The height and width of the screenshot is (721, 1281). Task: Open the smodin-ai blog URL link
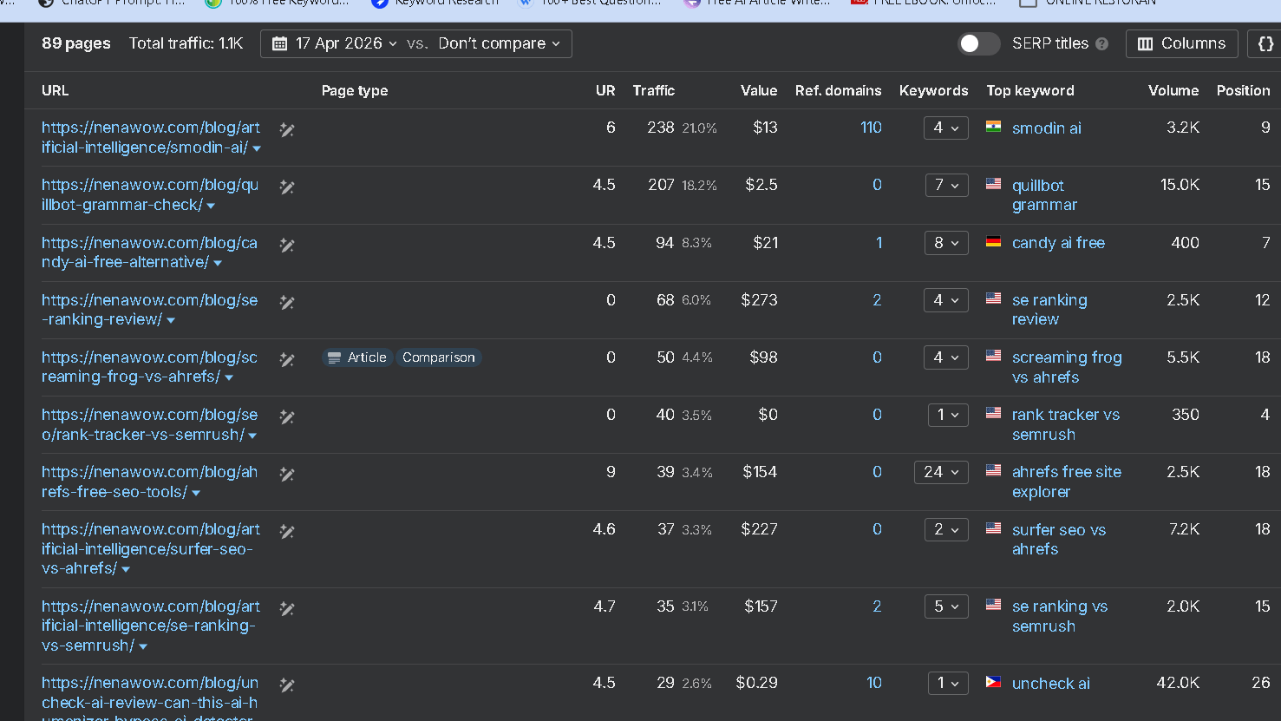(151, 137)
